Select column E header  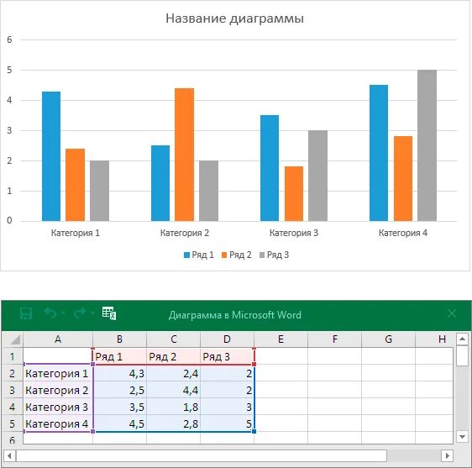(x=281, y=339)
